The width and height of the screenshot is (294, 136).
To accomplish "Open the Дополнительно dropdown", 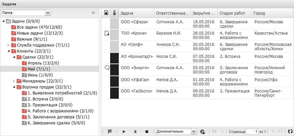I will point(194,132).
